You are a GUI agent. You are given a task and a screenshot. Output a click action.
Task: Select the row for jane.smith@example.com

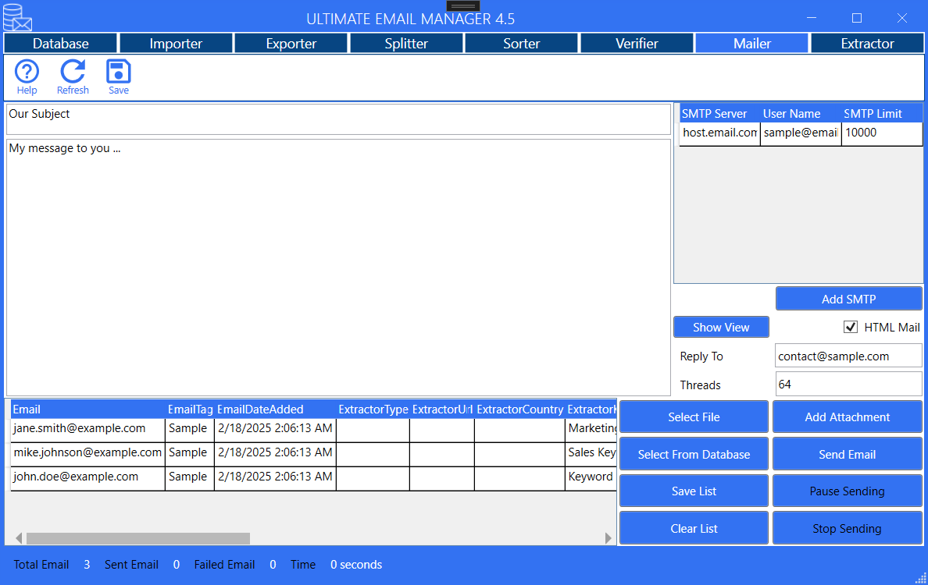pos(87,428)
